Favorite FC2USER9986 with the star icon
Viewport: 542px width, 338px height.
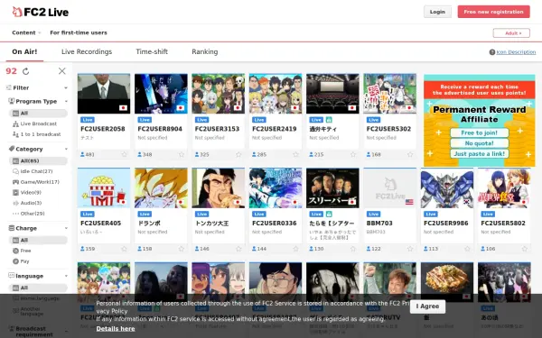pos(467,249)
